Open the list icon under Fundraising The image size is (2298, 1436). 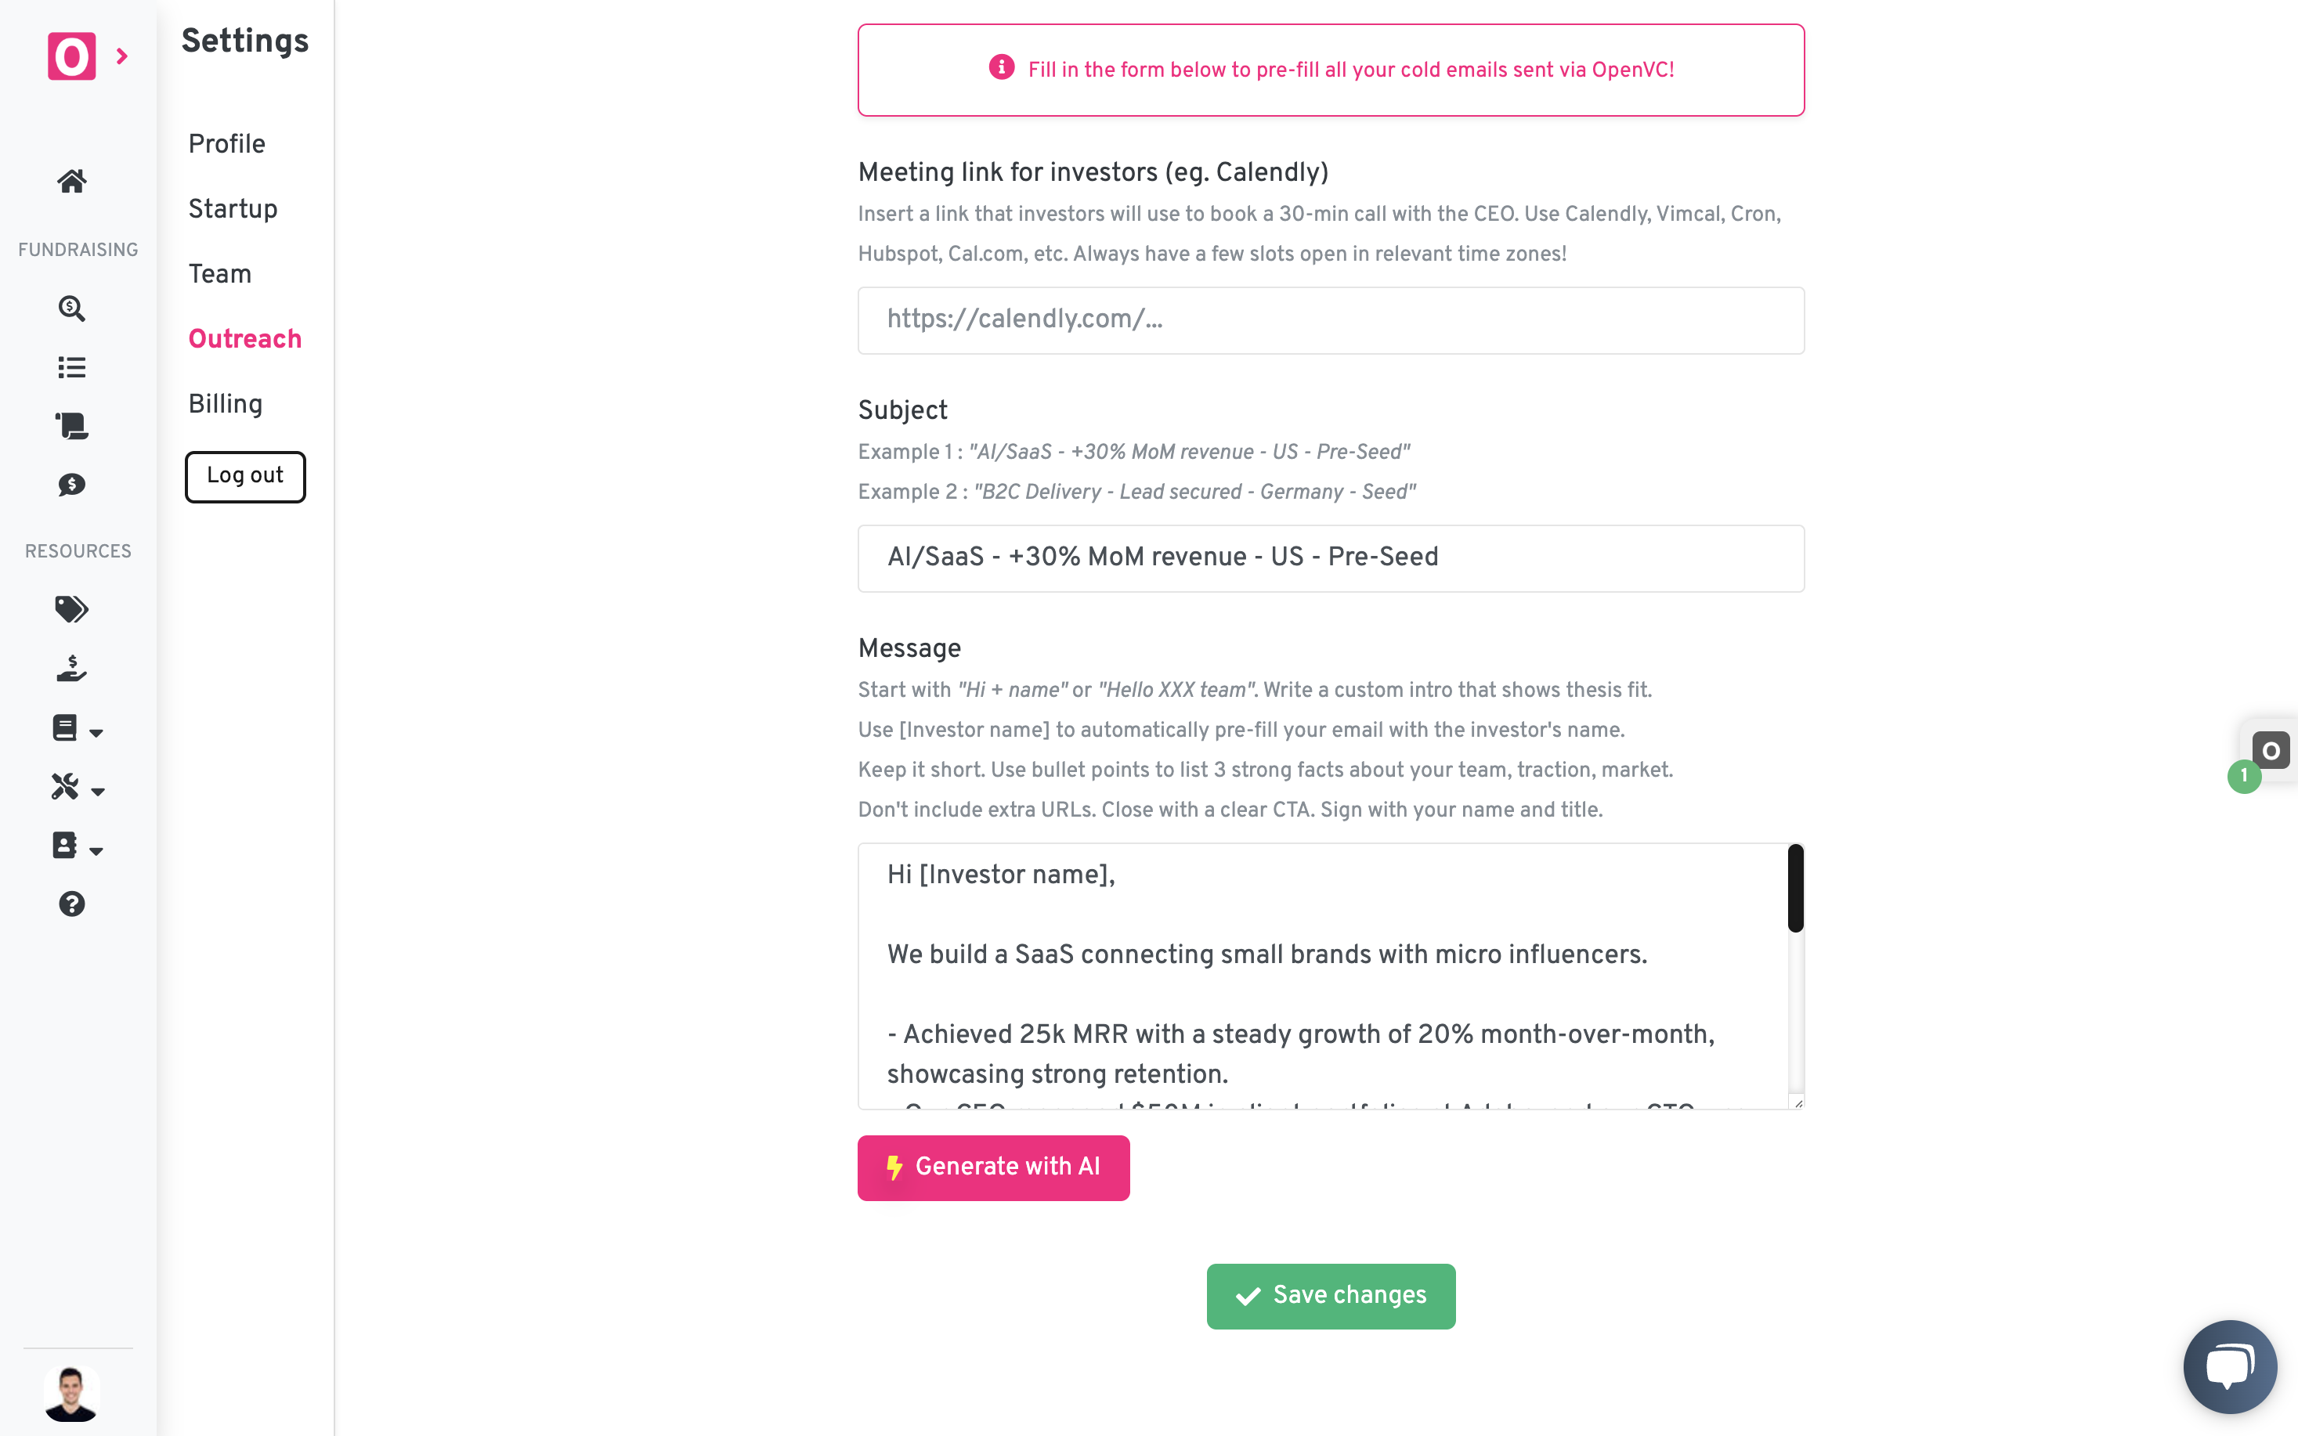[71, 367]
